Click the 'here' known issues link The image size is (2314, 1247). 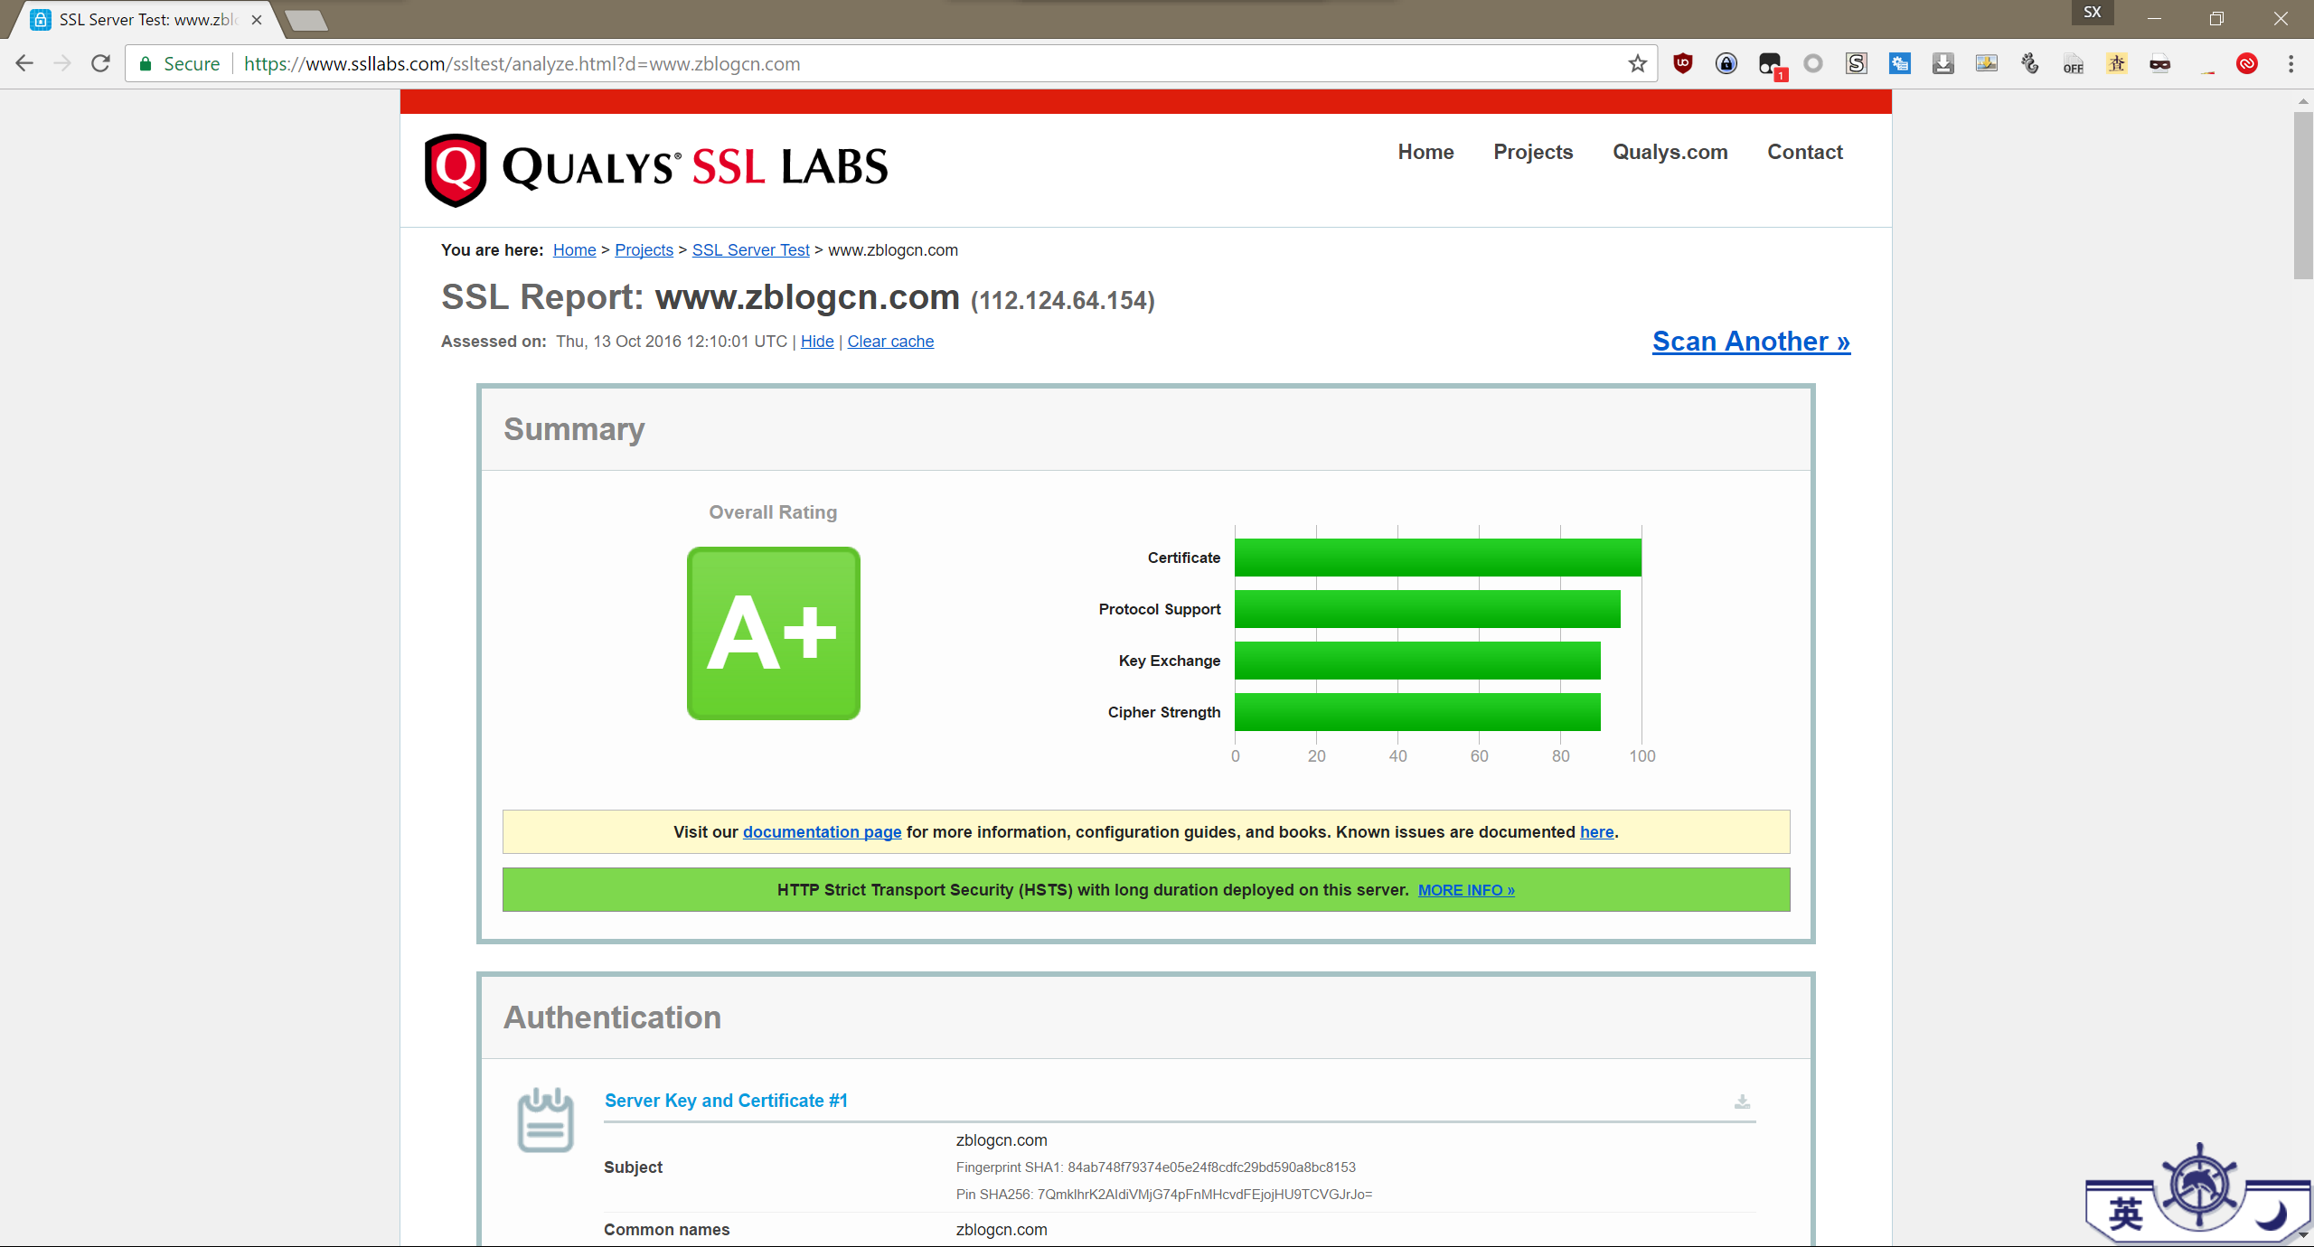[1596, 832]
